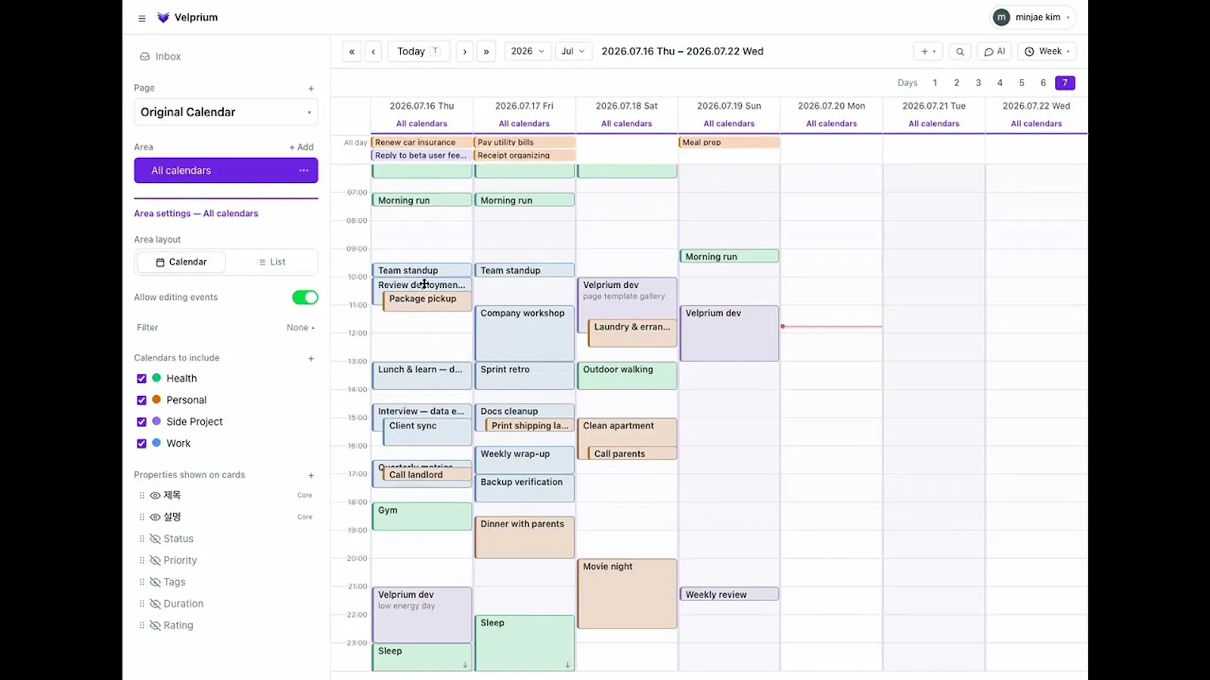This screenshot has height=680, width=1210.
Task: Open the Week view dropdown
Action: pyautogui.click(x=1047, y=51)
